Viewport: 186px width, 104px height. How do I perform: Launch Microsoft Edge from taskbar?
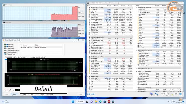click(100, 102)
